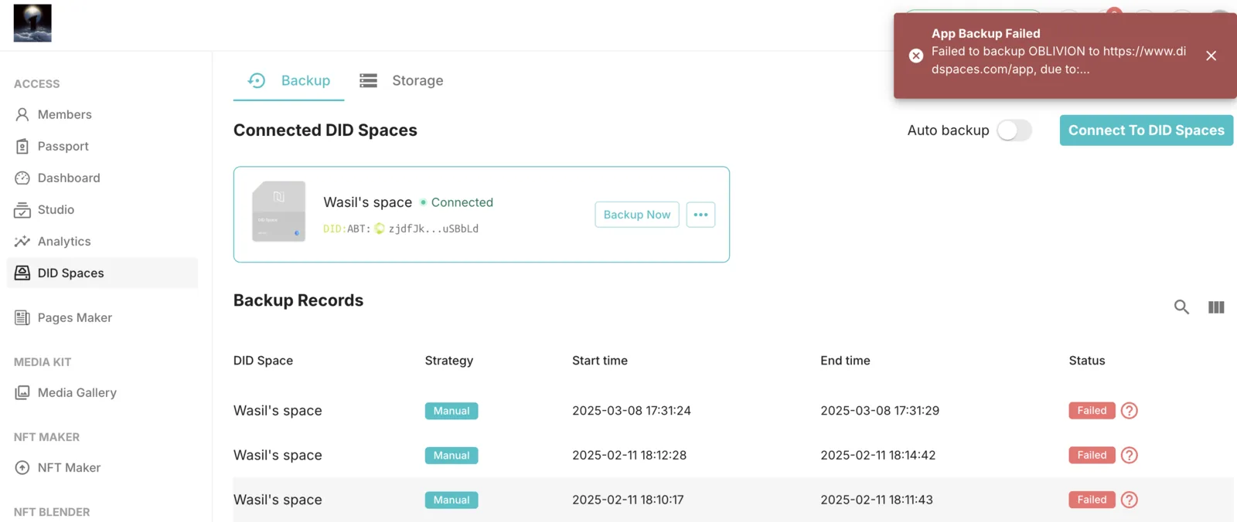
Task: Click the Wasil's space card title
Action: pyautogui.click(x=367, y=202)
